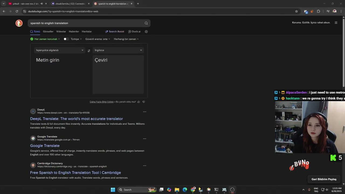Click the DuckDuckGo search input field
The width and height of the screenshot is (345, 194).
point(86,23)
